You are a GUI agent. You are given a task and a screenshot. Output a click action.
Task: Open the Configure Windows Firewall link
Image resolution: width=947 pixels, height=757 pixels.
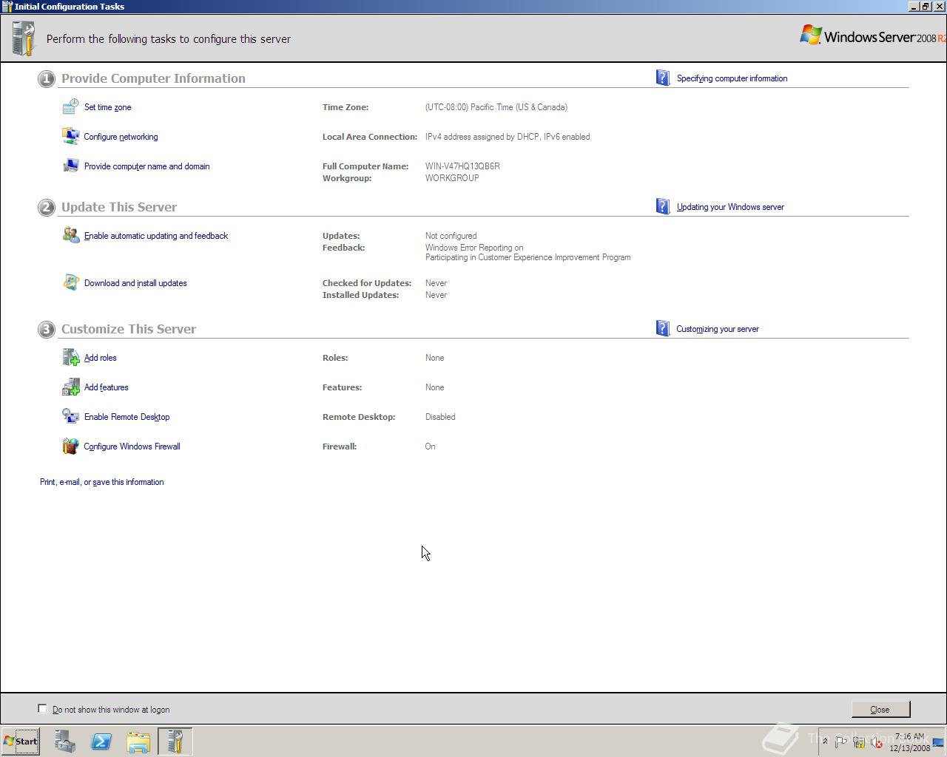pyautogui.click(x=132, y=447)
